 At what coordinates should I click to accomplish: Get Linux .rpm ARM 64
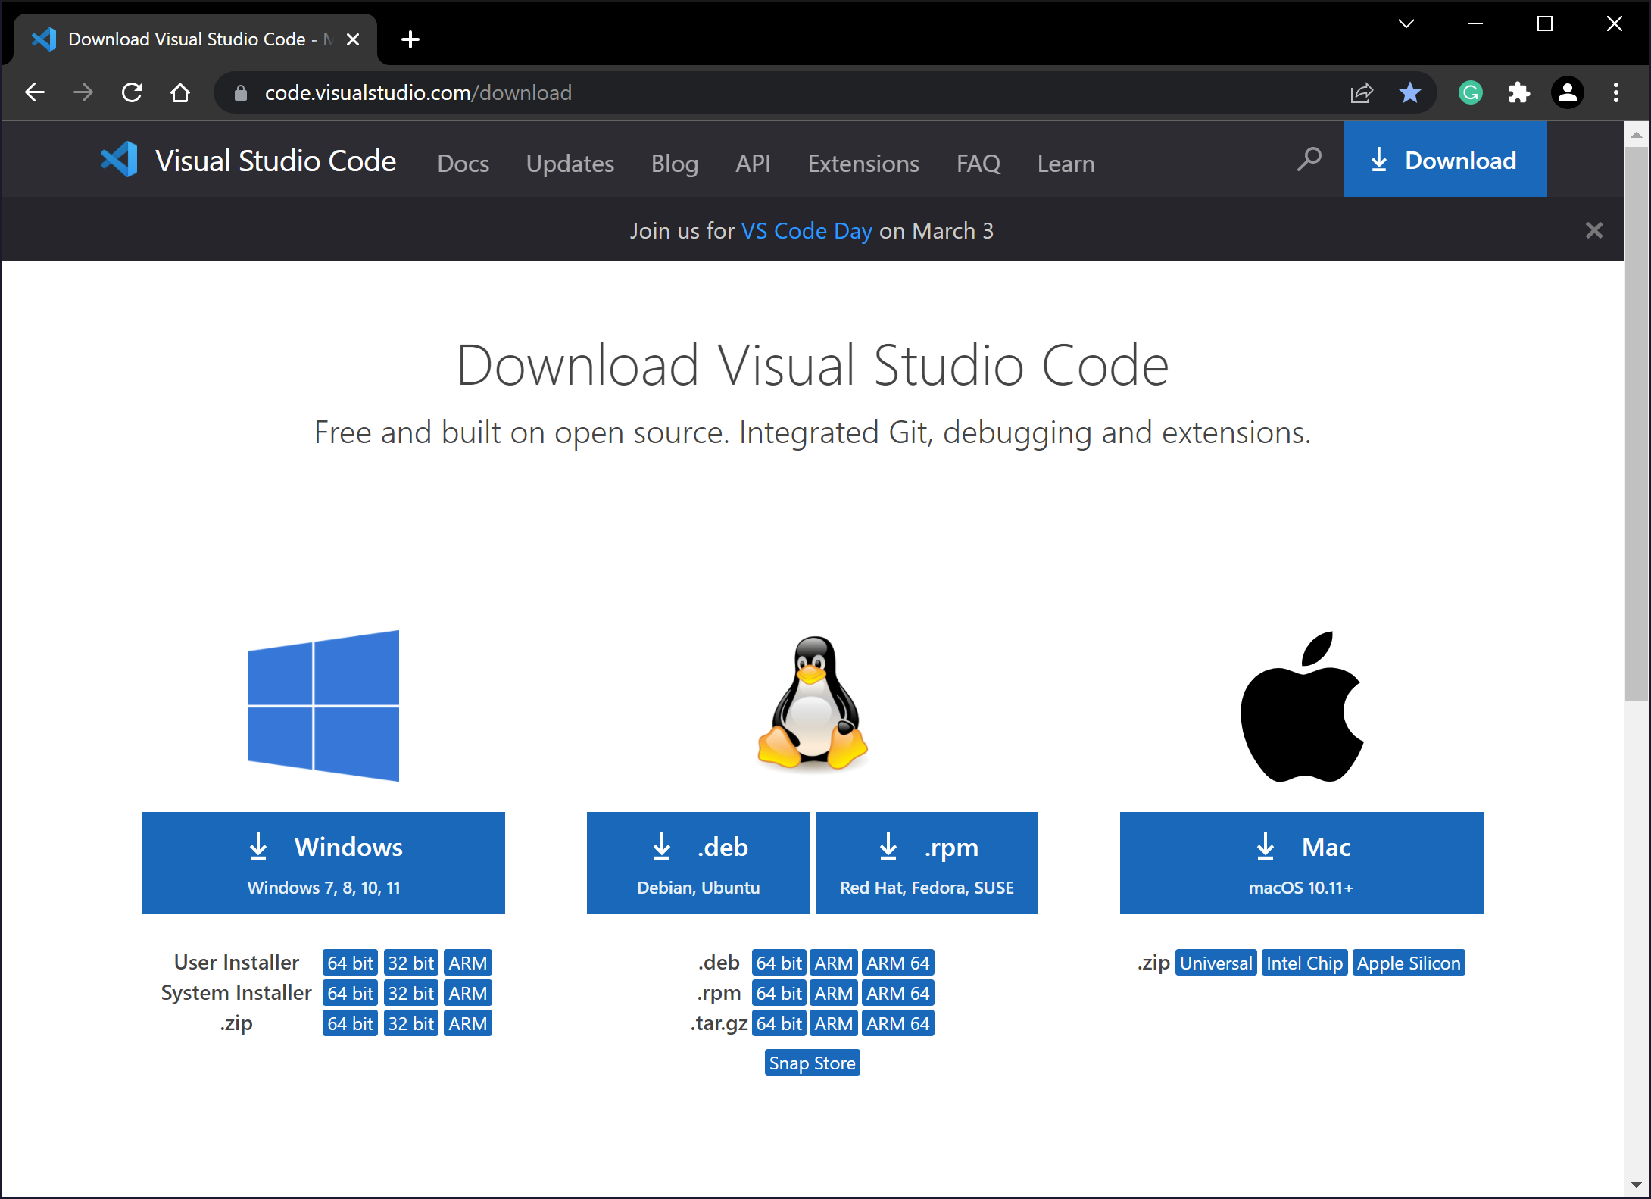(x=898, y=993)
